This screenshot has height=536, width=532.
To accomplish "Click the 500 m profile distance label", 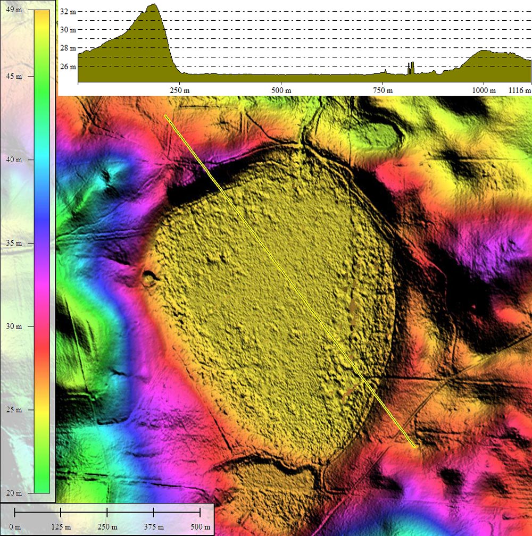I will [x=281, y=90].
